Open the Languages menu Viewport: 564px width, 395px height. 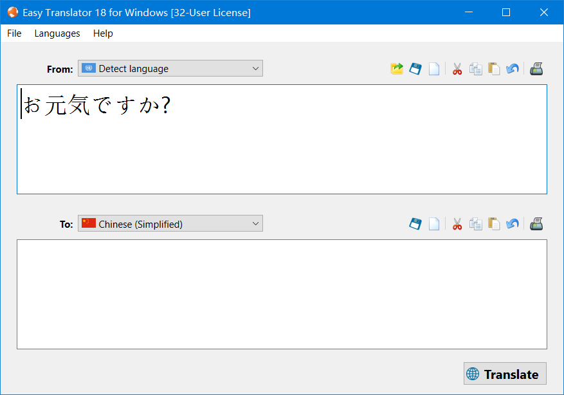57,33
